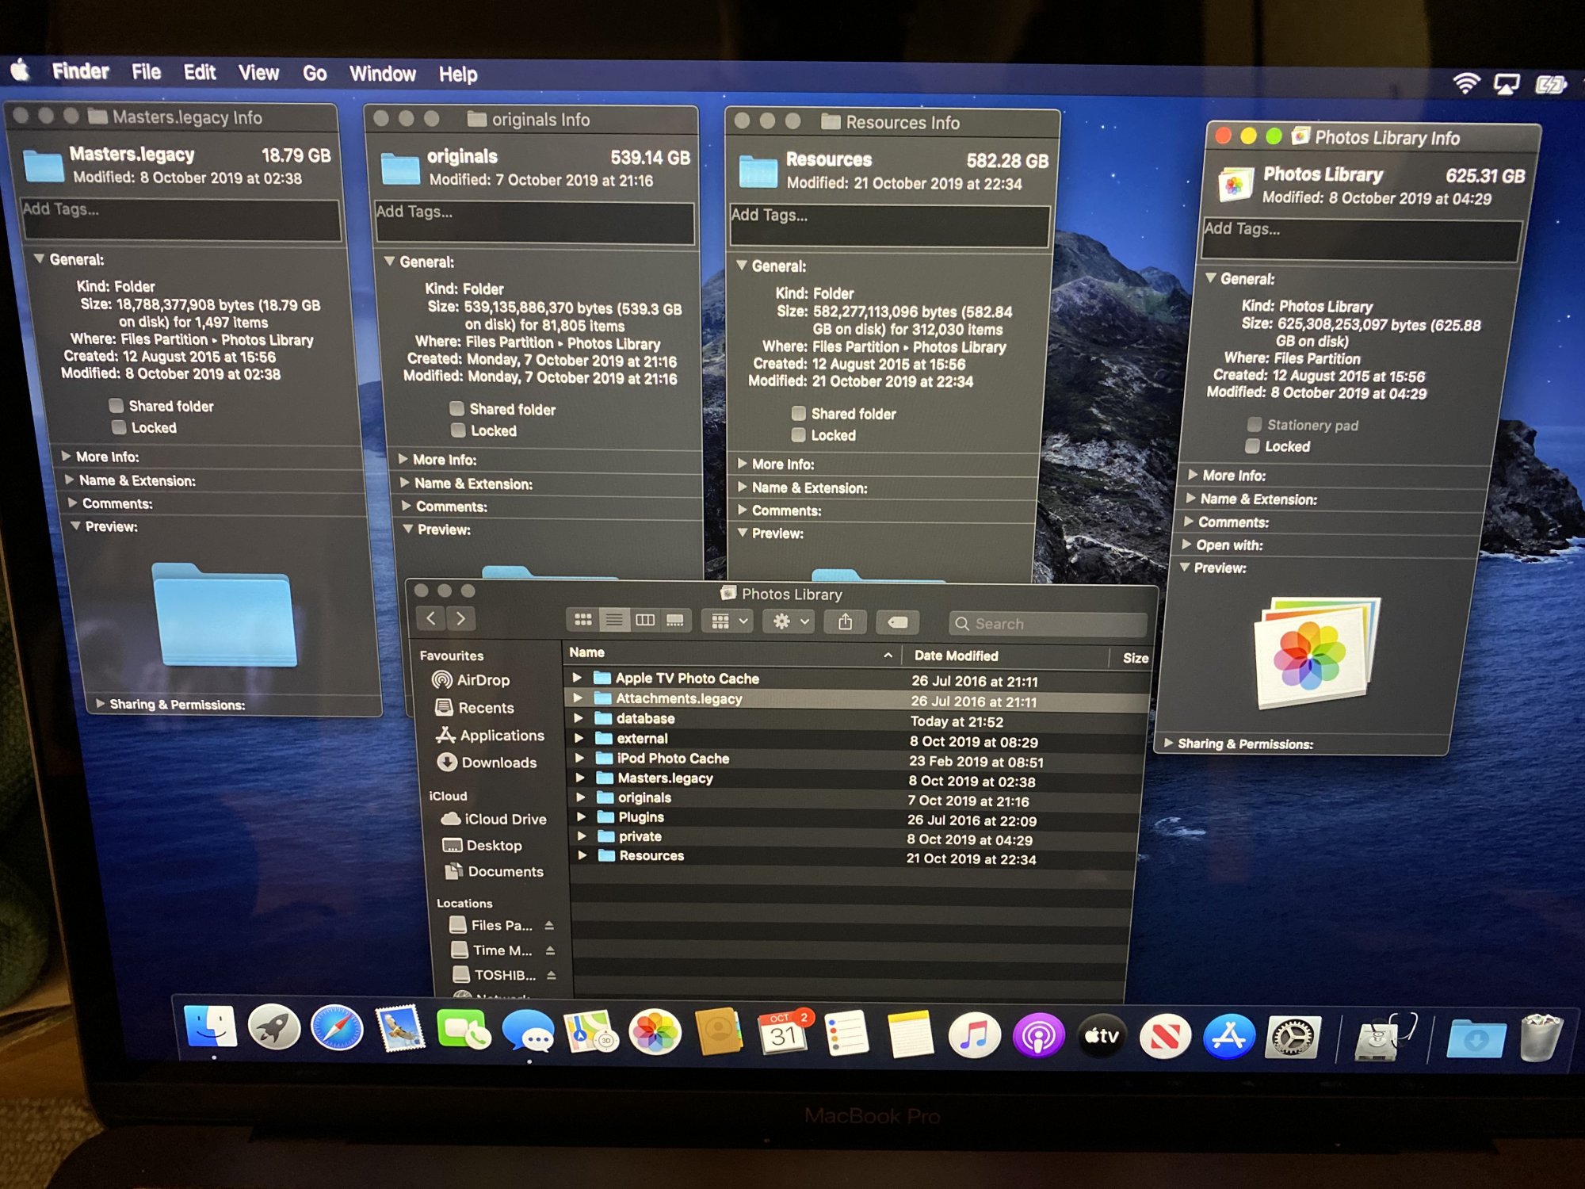Image resolution: width=1585 pixels, height=1189 pixels.
Task: Open Reminders from the Dock
Action: [x=847, y=1034]
